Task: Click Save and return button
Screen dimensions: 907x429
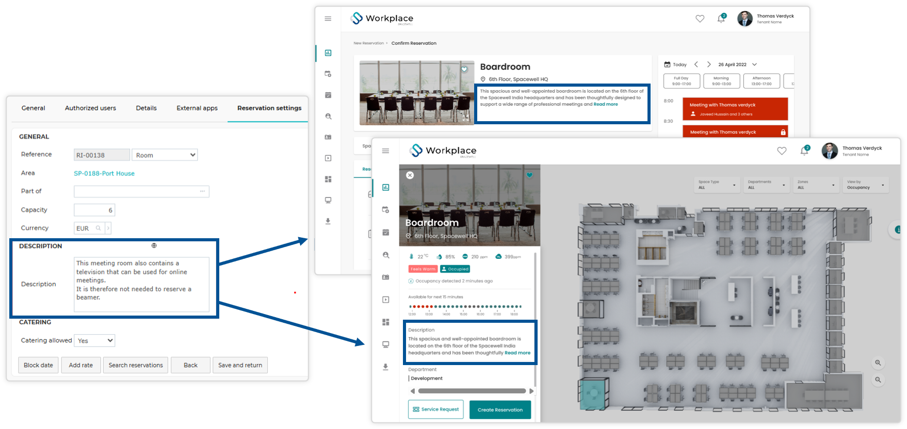Action: 240,365
